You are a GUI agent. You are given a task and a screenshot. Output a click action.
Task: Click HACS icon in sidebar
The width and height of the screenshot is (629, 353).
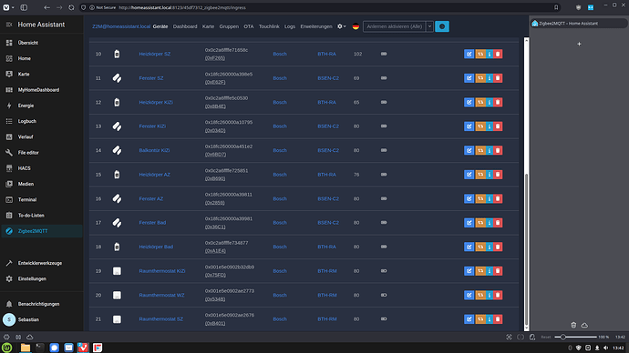click(9, 168)
